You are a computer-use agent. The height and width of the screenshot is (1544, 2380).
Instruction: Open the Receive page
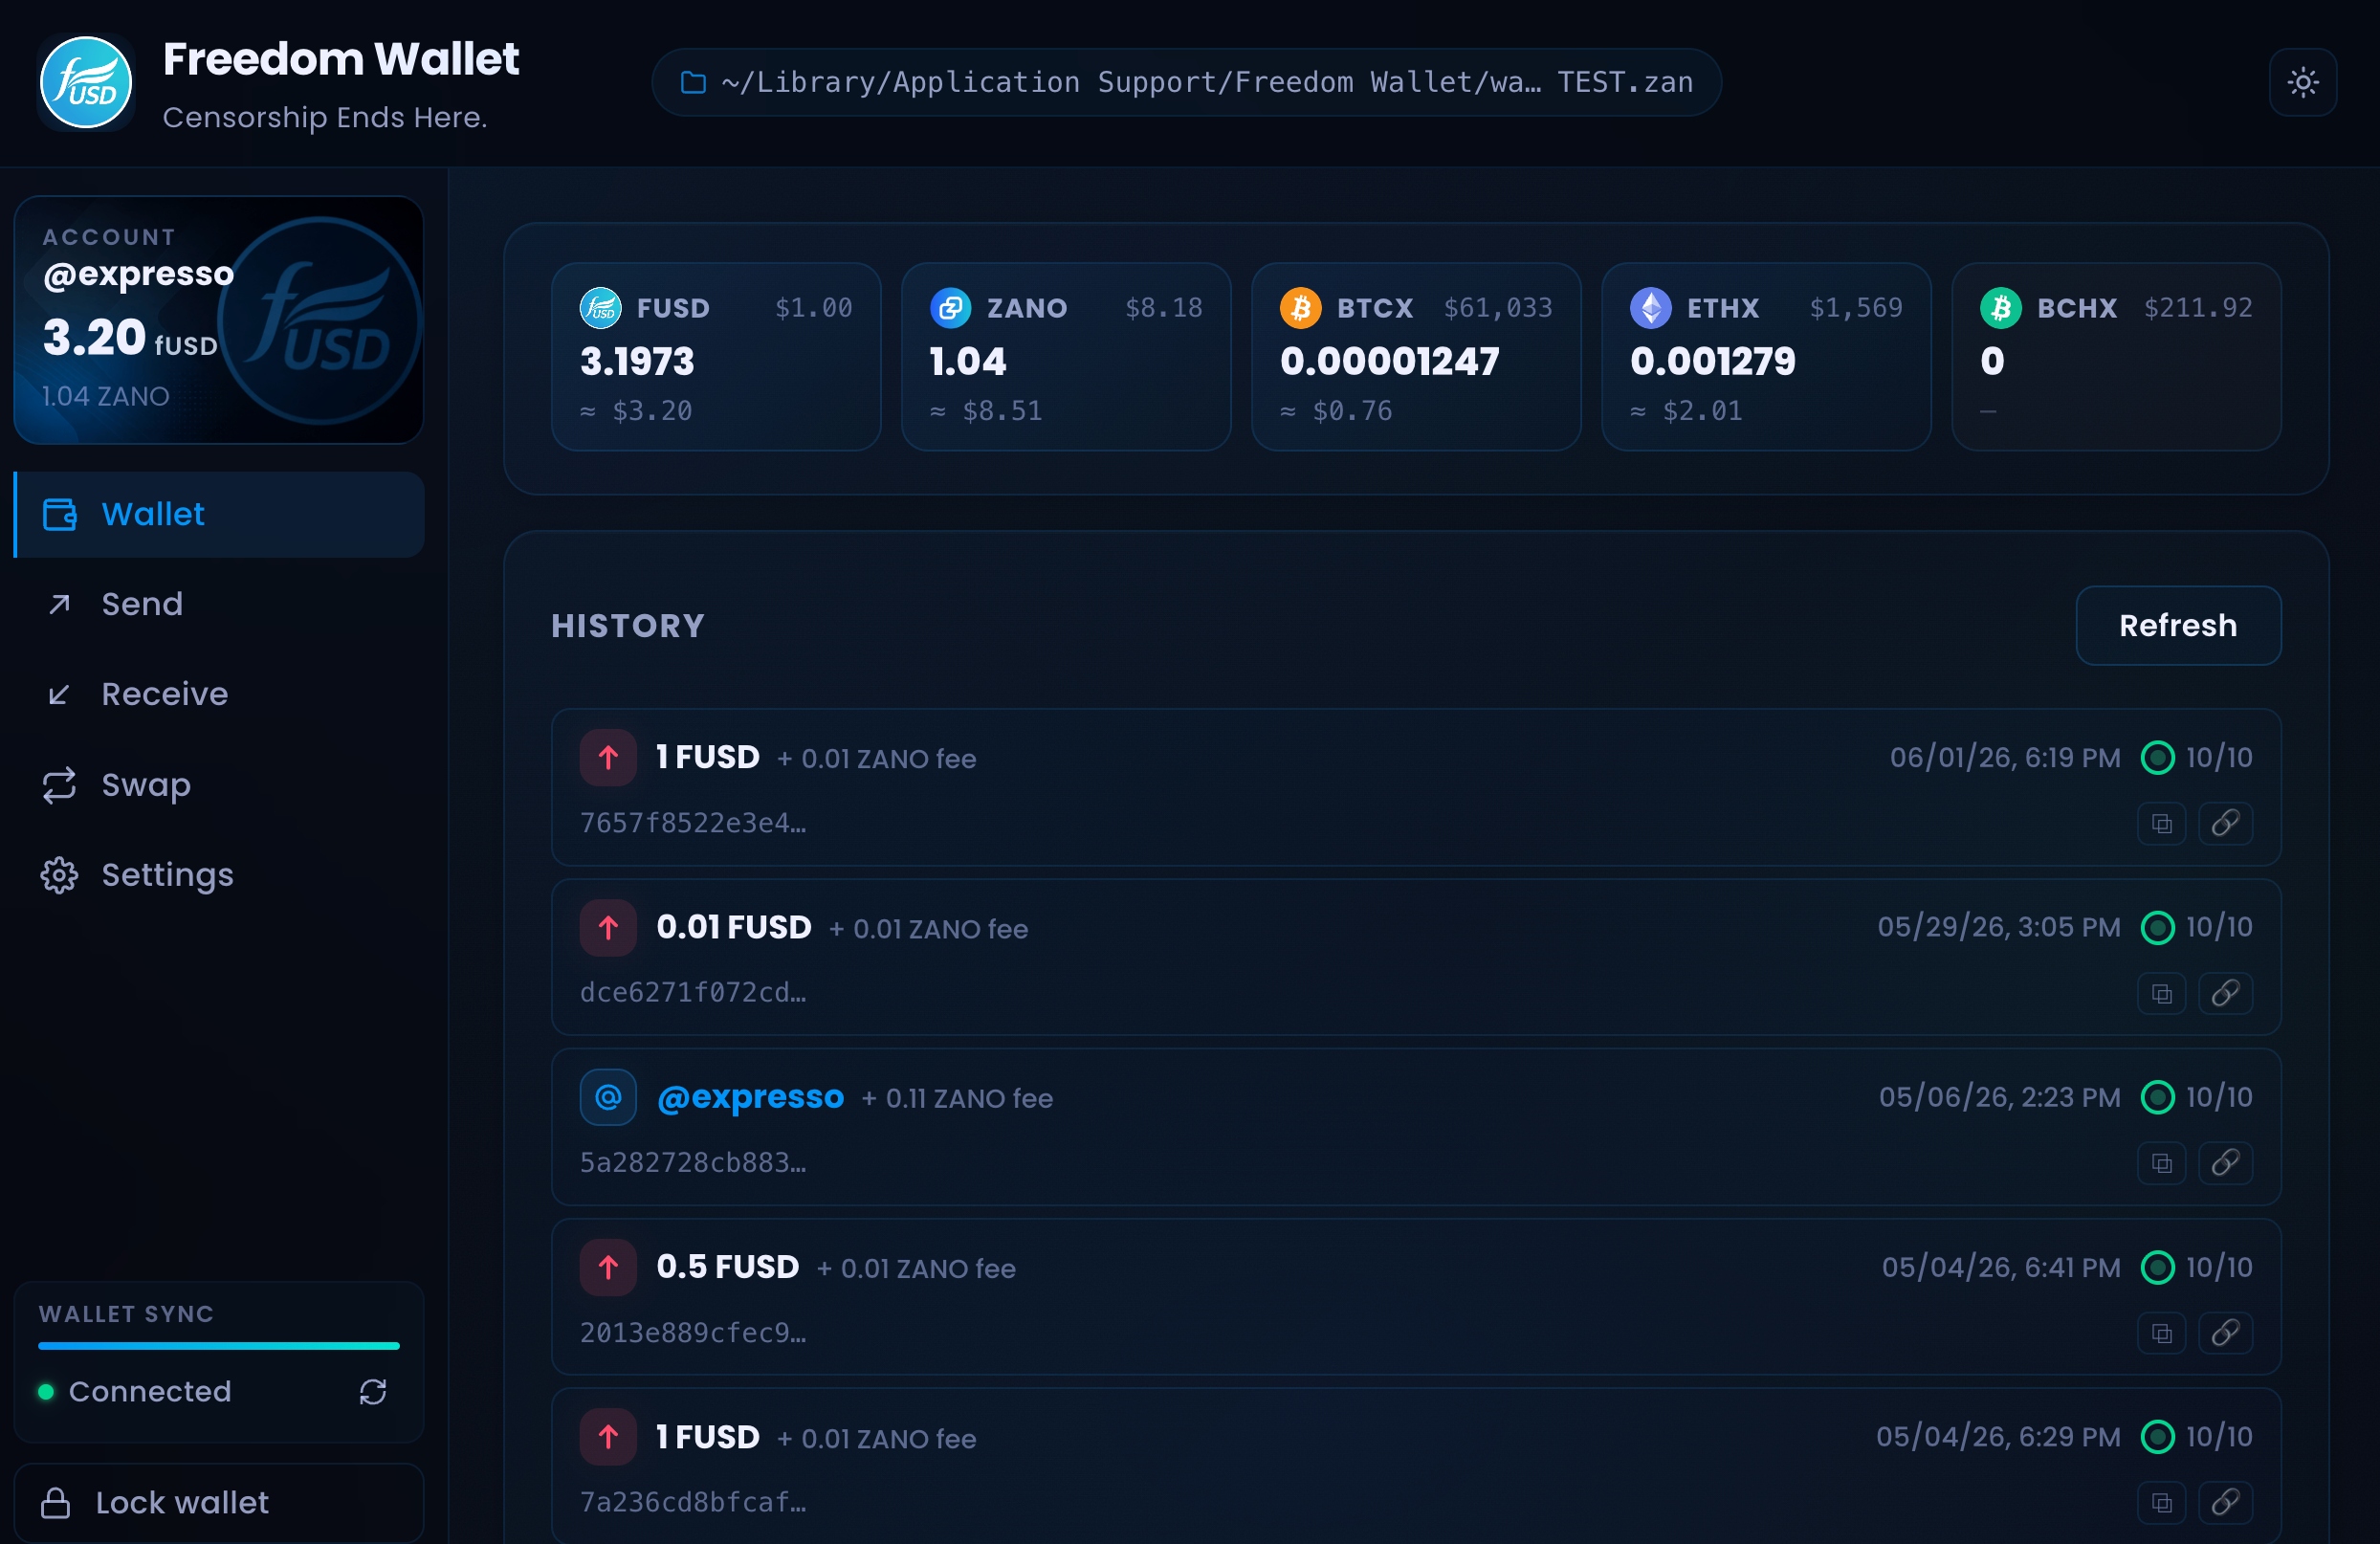(x=219, y=694)
